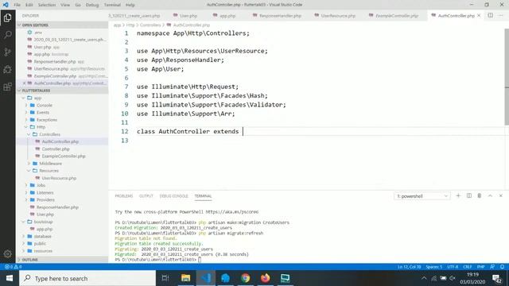Expand the Outline section
This screenshot has height=286, width=509.
[62, 260]
